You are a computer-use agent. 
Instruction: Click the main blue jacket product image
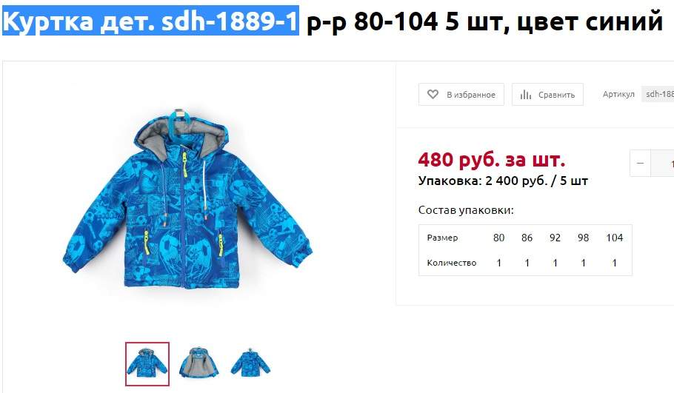[187, 198]
